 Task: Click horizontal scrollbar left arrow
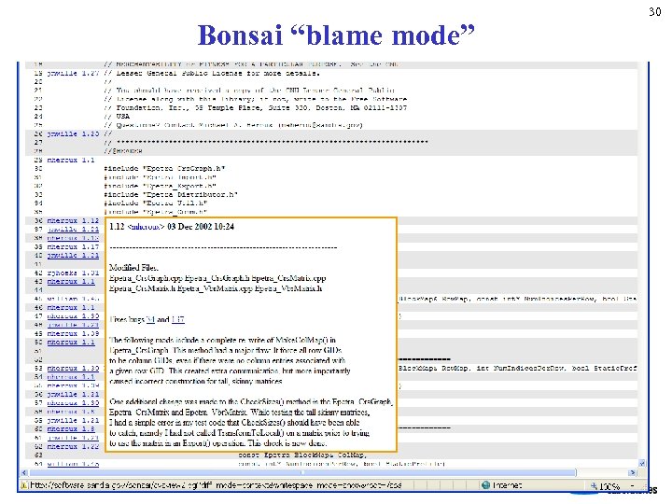(24, 472)
